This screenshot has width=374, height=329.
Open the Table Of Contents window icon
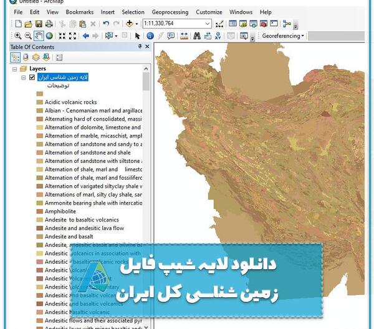pos(233,24)
